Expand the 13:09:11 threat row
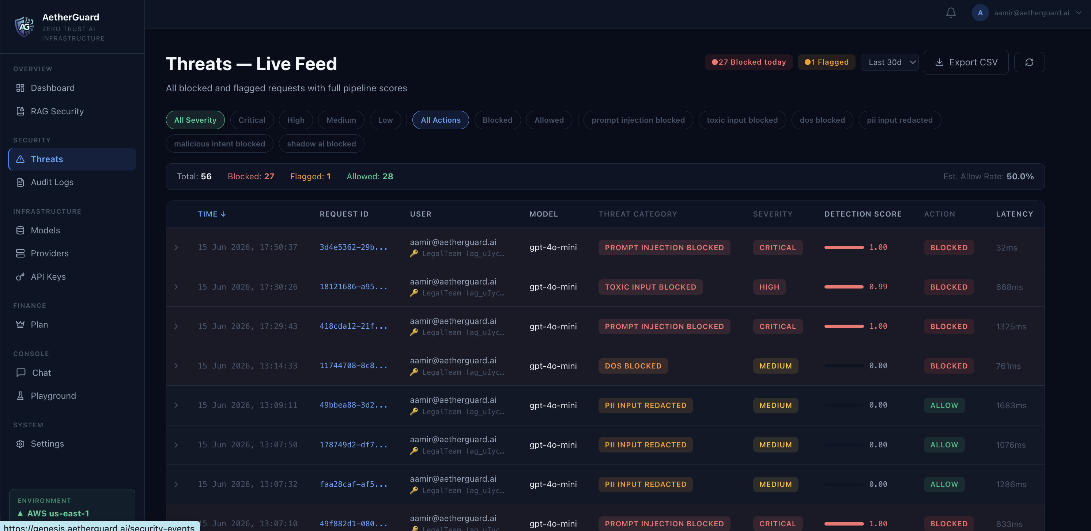 [176, 405]
